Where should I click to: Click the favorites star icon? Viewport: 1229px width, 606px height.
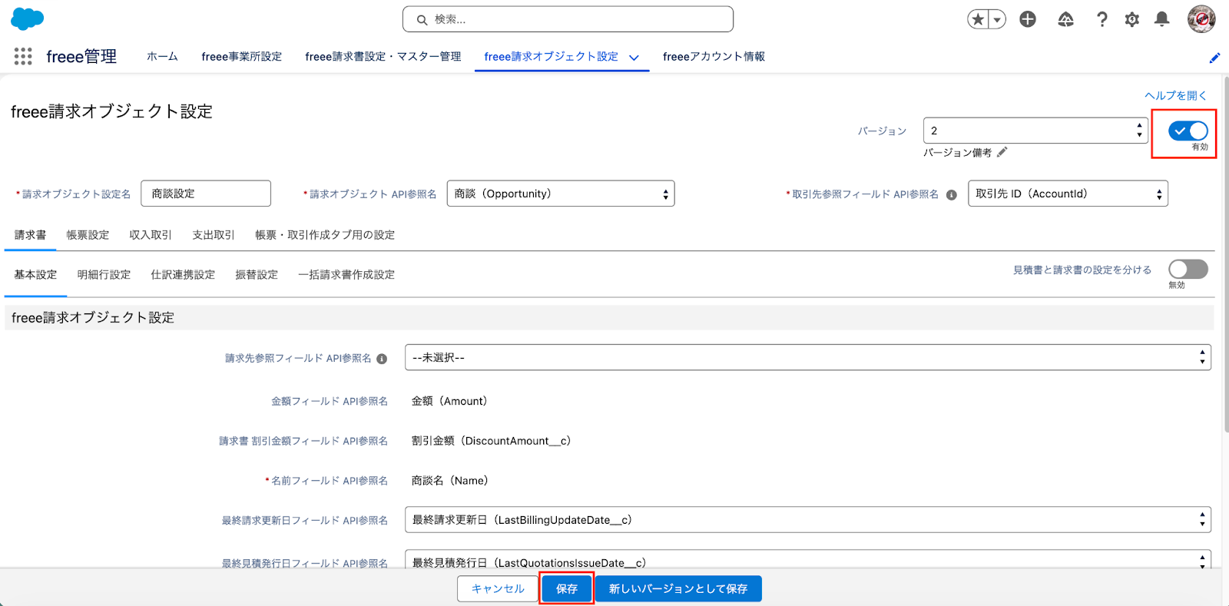click(x=978, y=19)
